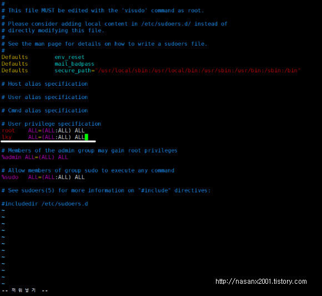Click the '#includedir /etc/sudoers.d' line
The width and height of the screenshot is (322, 296).
pyautogui.click(x=44, y=204)
